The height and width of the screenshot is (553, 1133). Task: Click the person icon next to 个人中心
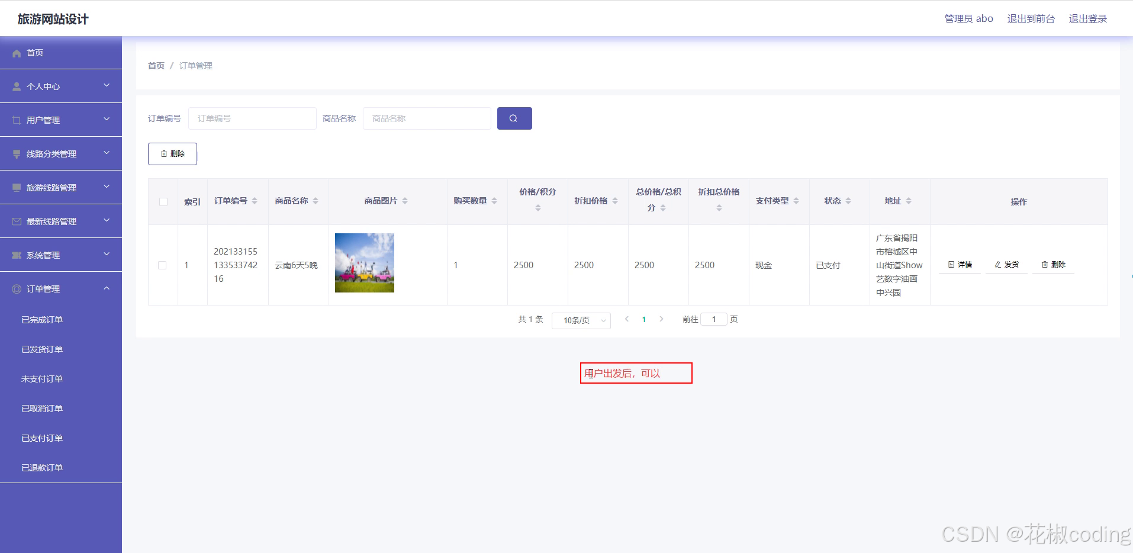(17, 86)
